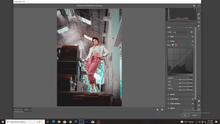Select the Edit panel icon

pos(199,10)
